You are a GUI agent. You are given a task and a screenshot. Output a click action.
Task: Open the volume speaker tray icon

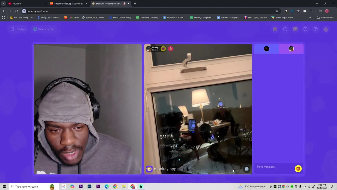pyautogui.click(x=287, y=187)
